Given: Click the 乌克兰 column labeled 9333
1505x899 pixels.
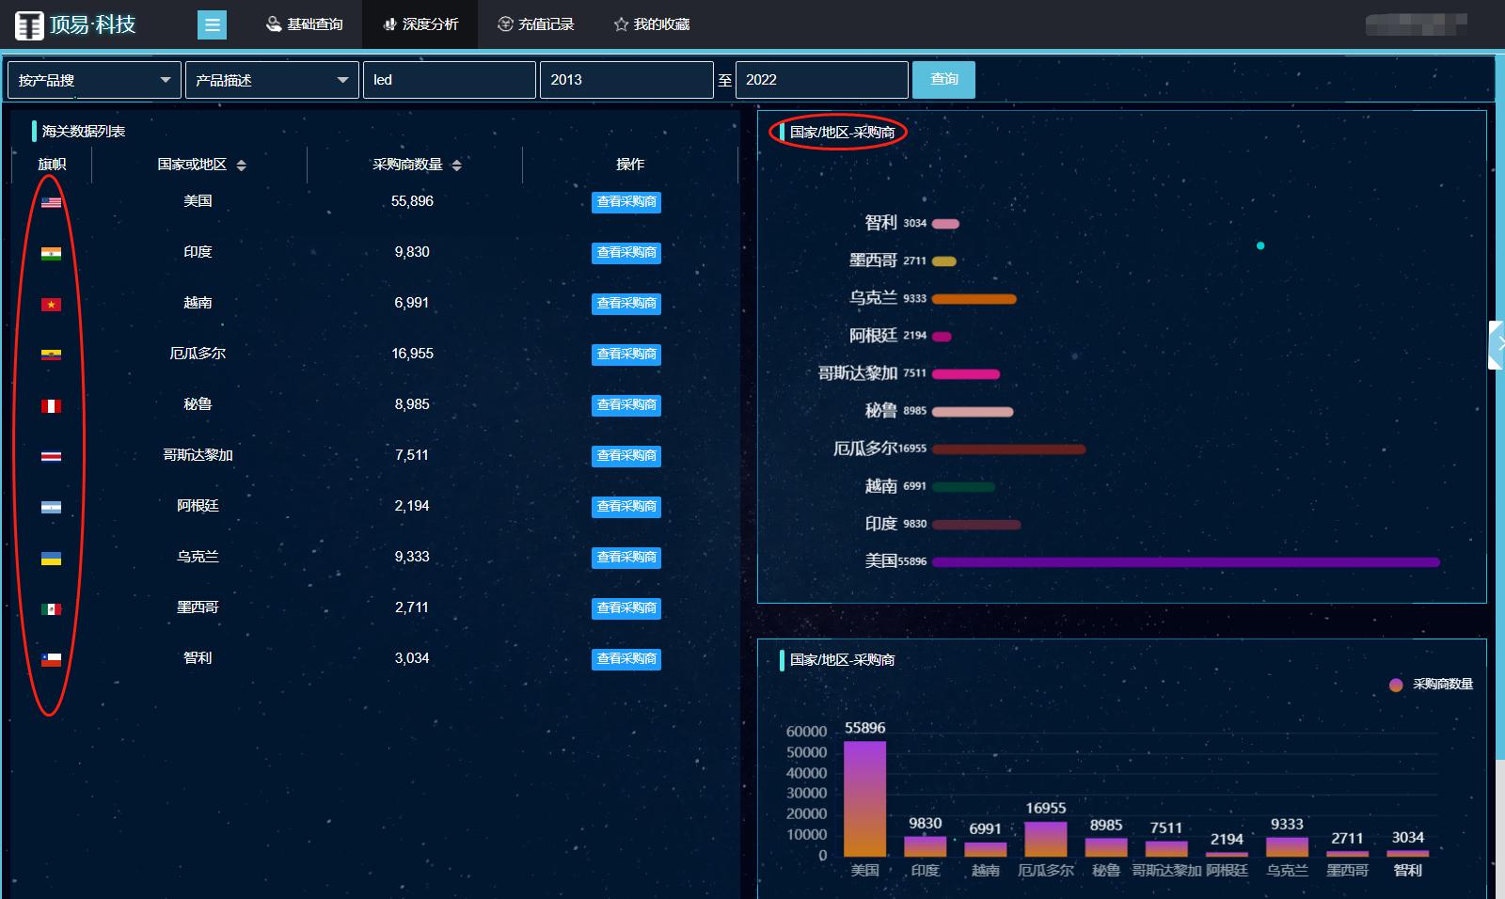Looking at the screenshot, I should [x=1287, y=846].
